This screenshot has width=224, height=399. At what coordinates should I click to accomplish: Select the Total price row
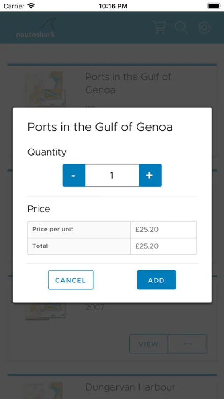(x=112, y=246)
